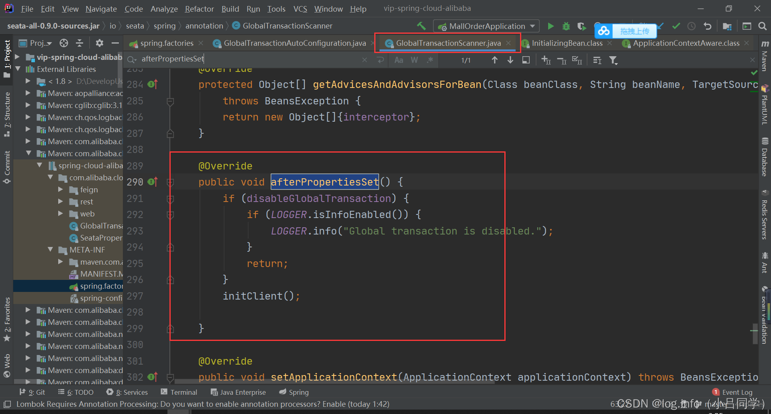Go to previous search occurrence arrow

point(495,60)
